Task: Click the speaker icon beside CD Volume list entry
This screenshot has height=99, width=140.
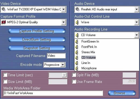Action: [77, 58]
